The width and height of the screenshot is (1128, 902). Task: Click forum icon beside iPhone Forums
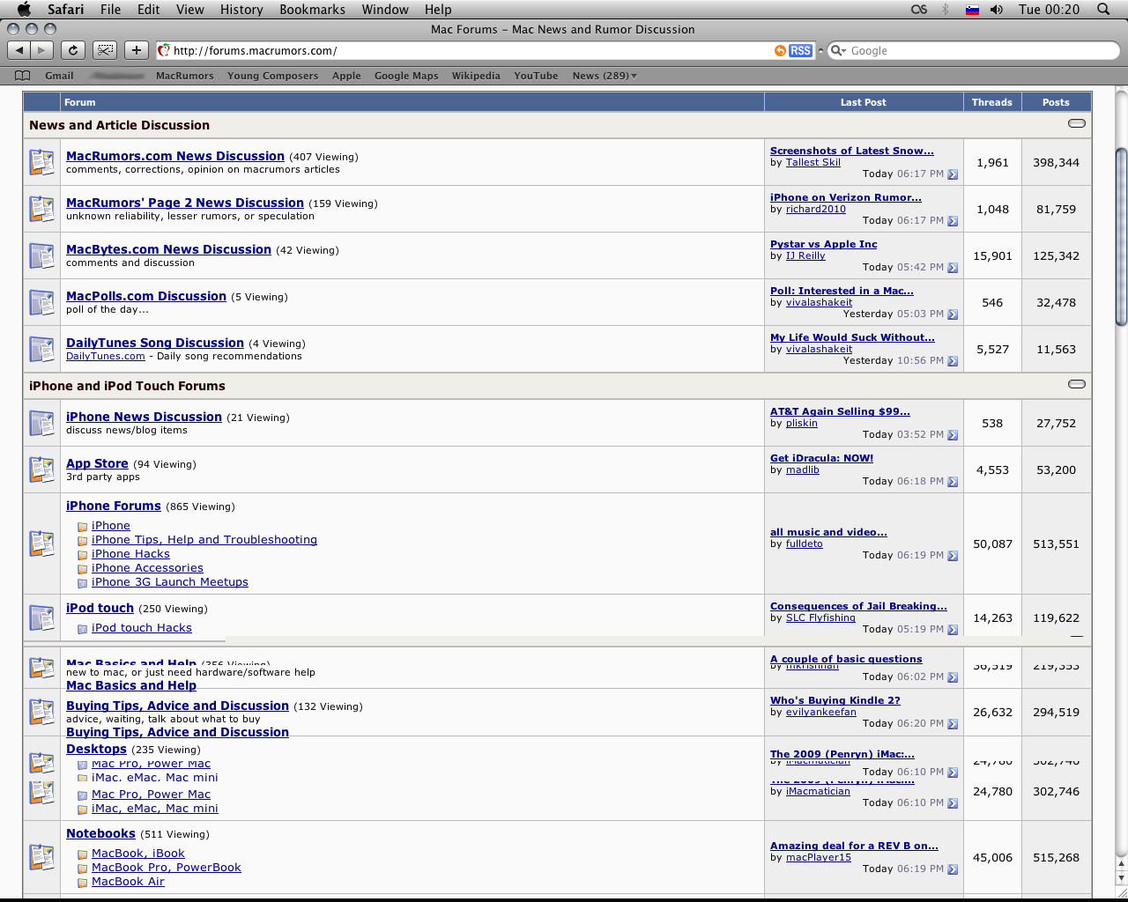41,543
